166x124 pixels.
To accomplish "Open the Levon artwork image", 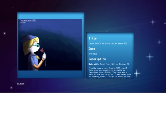I will [x=50, y=45].
